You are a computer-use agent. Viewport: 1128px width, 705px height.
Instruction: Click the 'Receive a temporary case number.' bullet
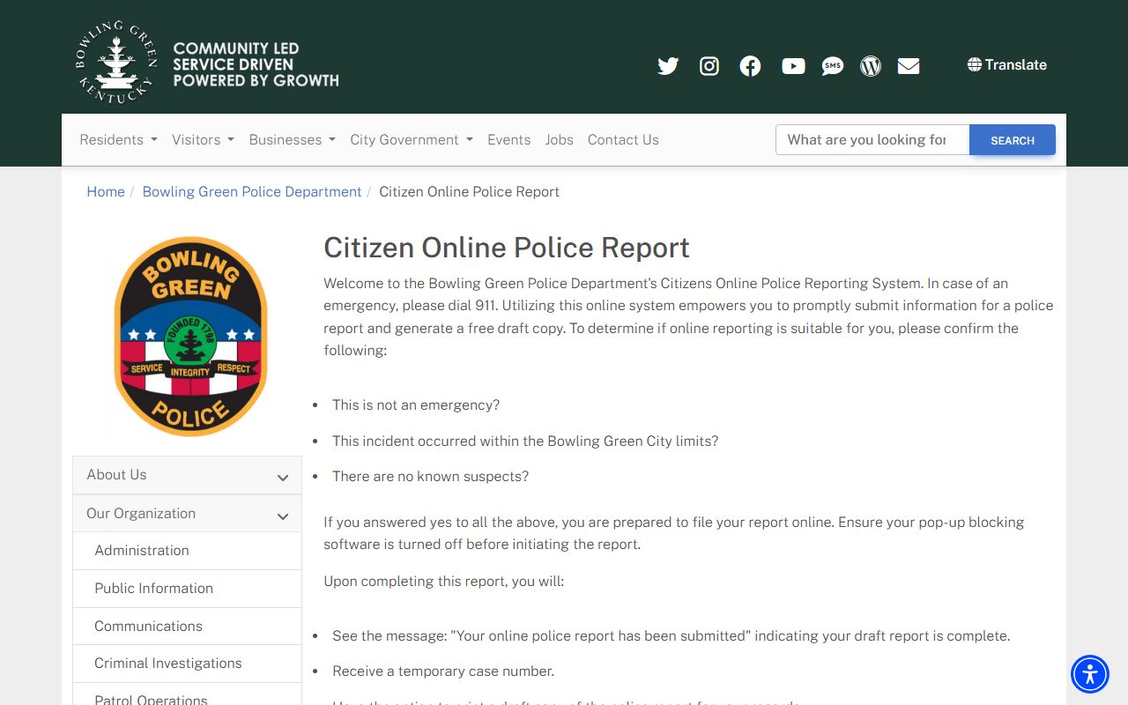point(443,672)
